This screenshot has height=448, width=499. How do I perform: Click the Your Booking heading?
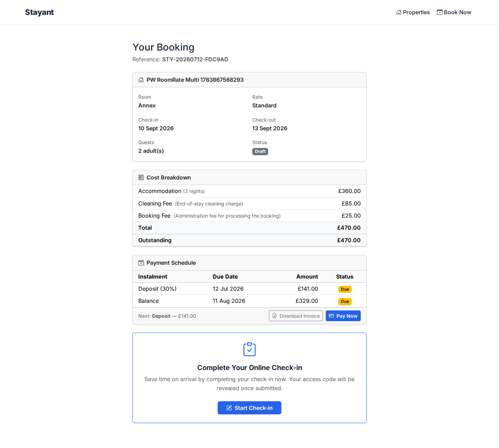click(164, 47)
